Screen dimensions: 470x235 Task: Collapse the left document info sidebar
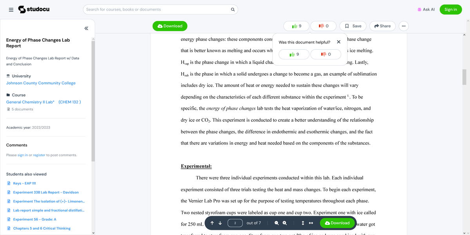pos(86,28)
